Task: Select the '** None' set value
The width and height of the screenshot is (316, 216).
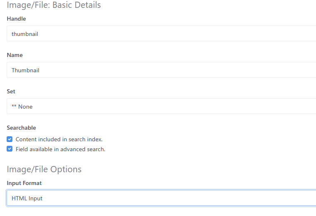Action: tap(22, 107)
